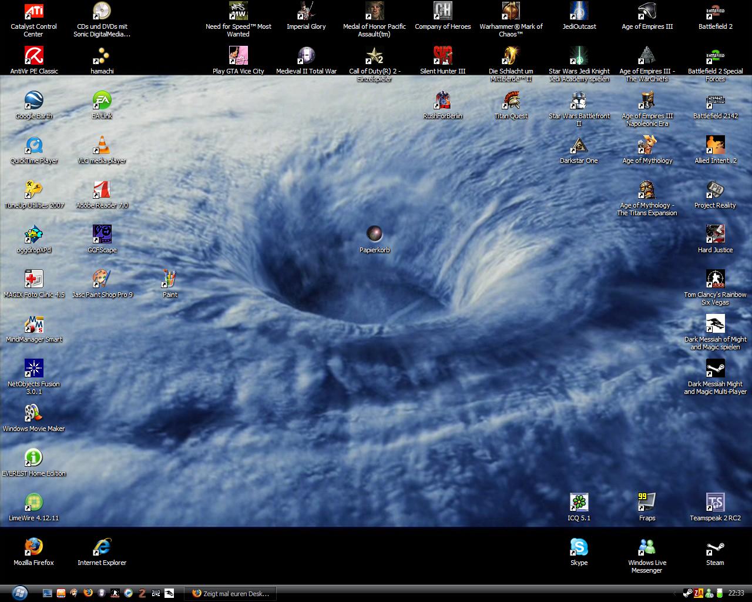Open Windows Live Messenger desktop shortcut
Viewport: 752px width, 602px height.
pyautogui.click(x=647, y=547)
